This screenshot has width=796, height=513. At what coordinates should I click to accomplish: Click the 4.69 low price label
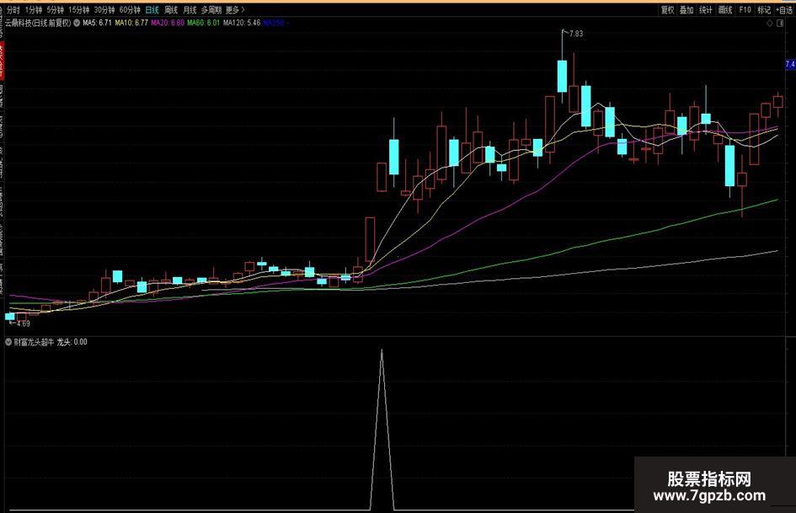pos(24,323)
